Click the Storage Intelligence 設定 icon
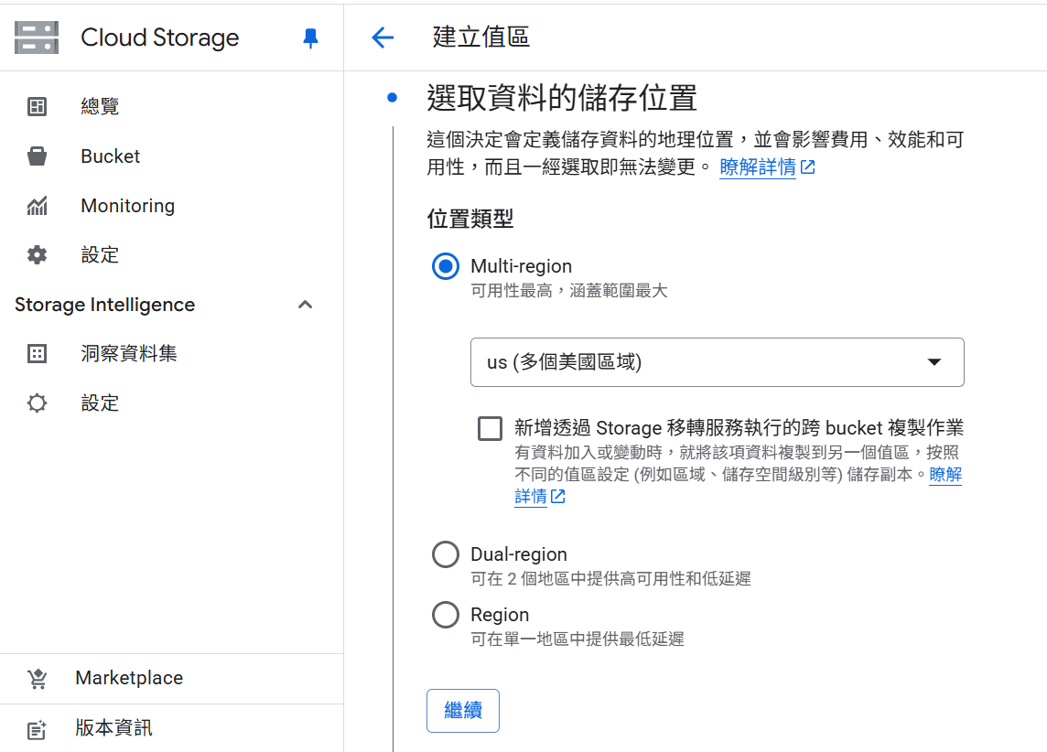 click(x=37, y=403)
